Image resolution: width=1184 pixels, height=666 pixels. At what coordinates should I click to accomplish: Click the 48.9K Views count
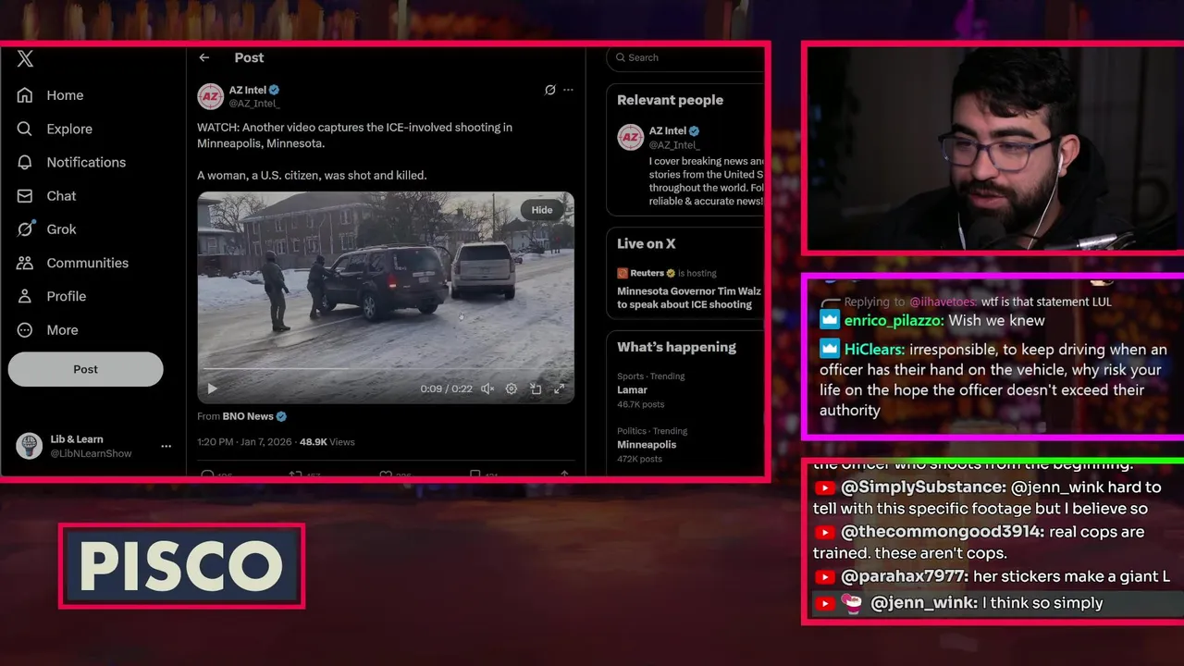tap(327, 442)
